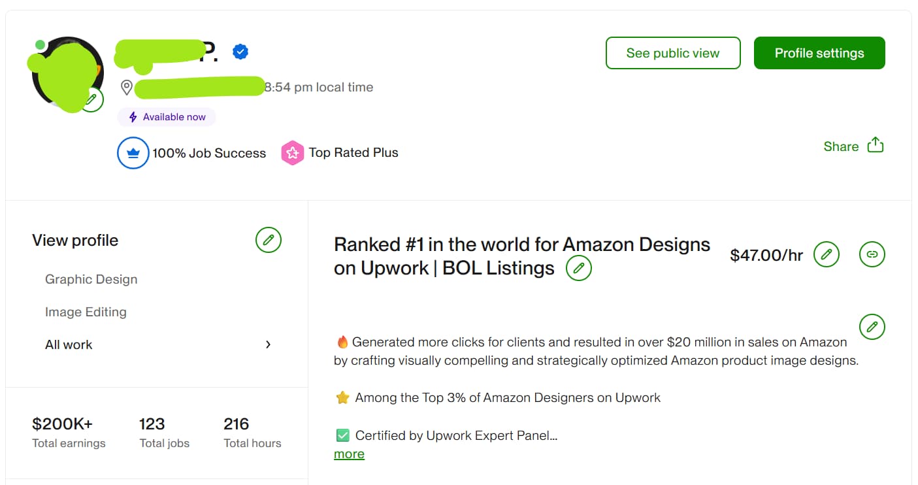Viewport: 918px width, 485px height.
Task: Edit the profile title with its pencil icon
Action: [x=578, y=267]
